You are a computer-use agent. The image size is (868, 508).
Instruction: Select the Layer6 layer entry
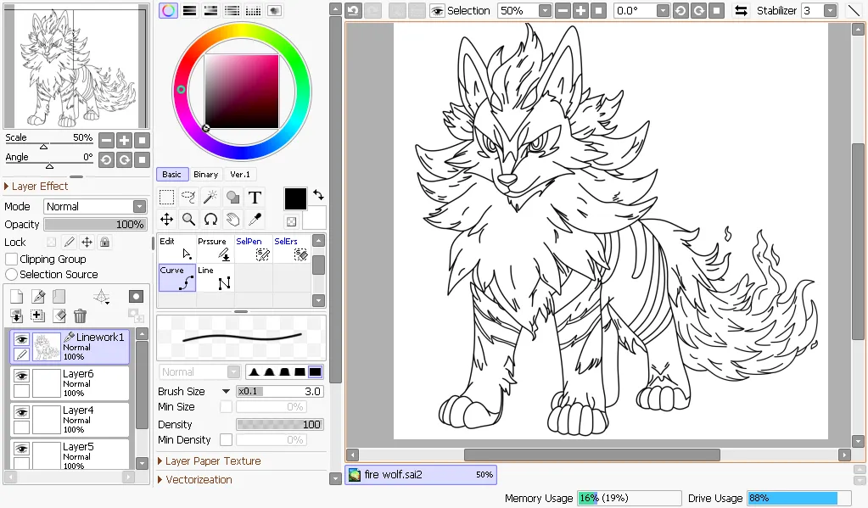click(x=70, y=383)
